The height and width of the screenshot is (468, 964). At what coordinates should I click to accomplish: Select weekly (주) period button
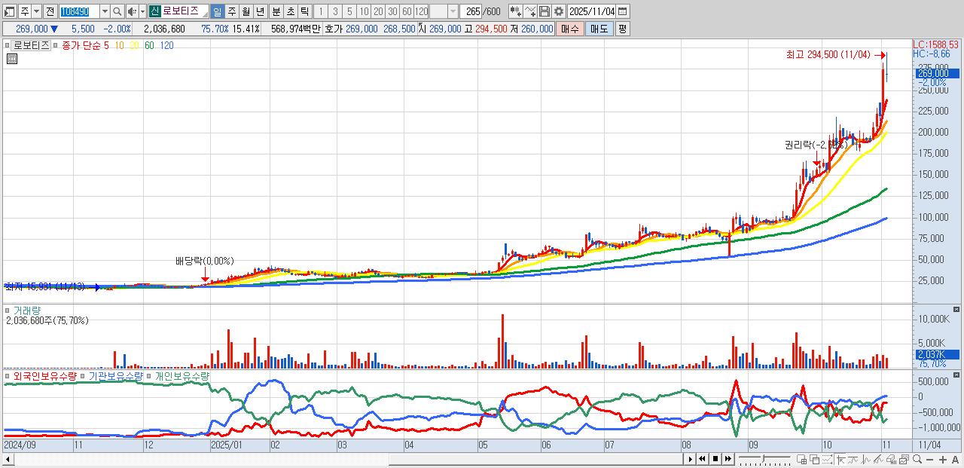(x=231, y=11)
